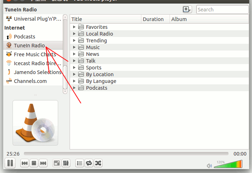Select the By Language row
The width and height of the screenshot is (252, 173).
coord(159,81)
